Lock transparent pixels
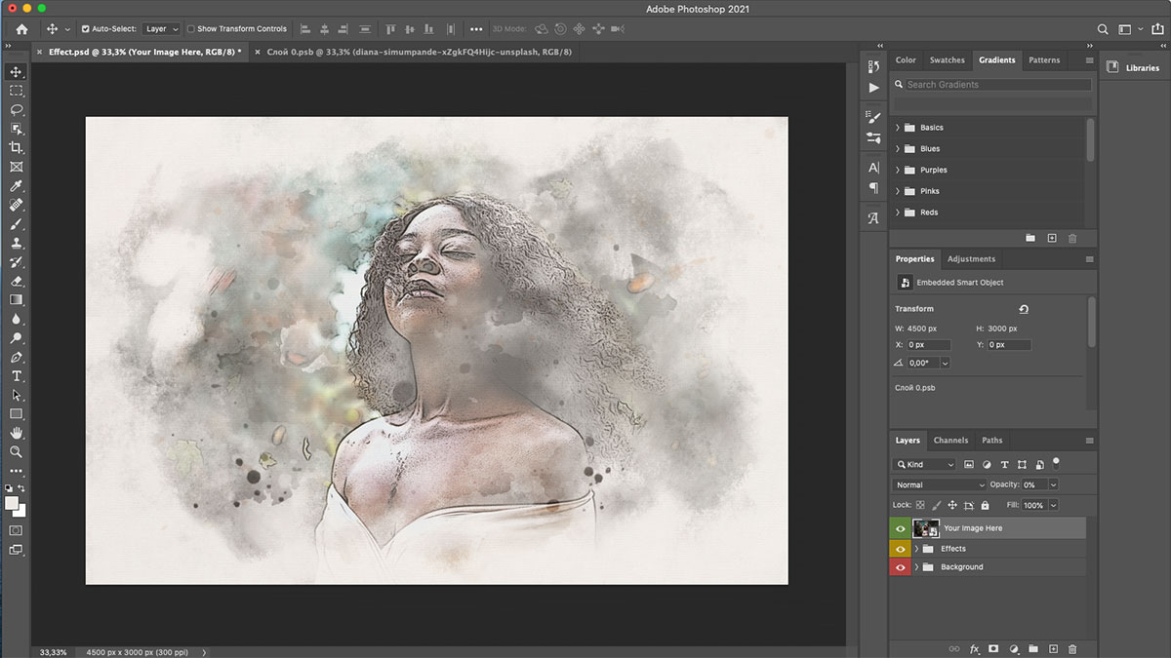The width and height of the screenshot is (1171, 658). [919, 505]
